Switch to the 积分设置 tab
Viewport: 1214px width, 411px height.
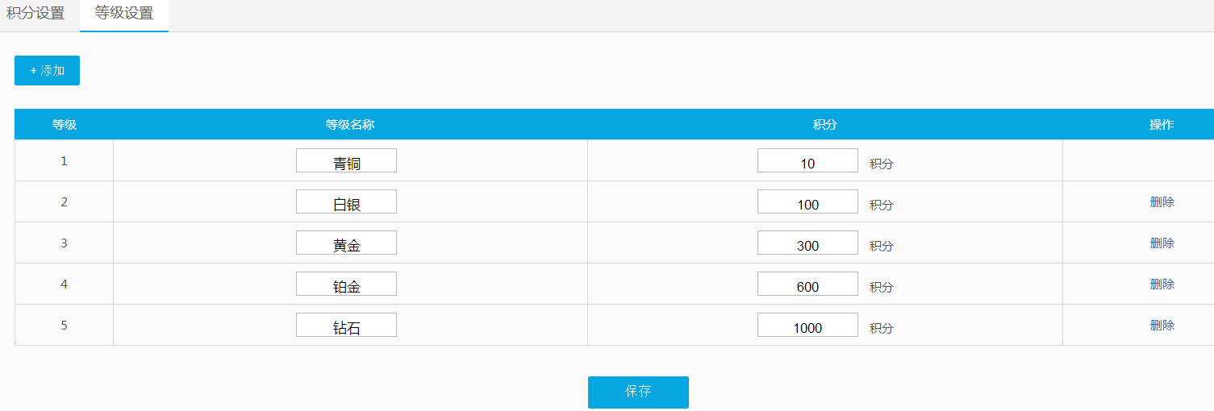coord(35,14)
